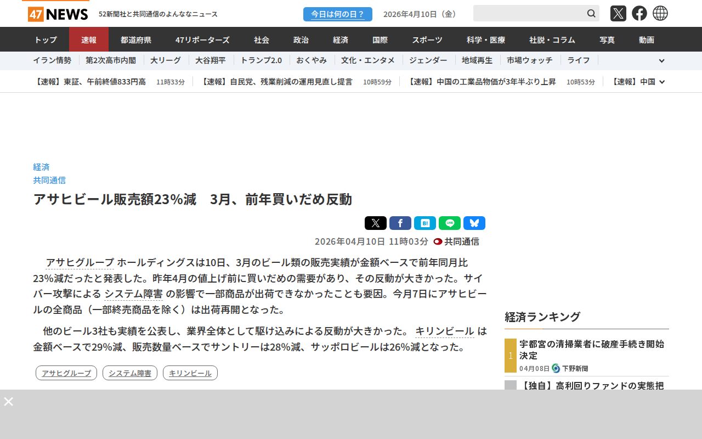This screenshot has height=439, width=702.
Task: Open the システム障害 inline keyword link
Action: click(133, 294)
